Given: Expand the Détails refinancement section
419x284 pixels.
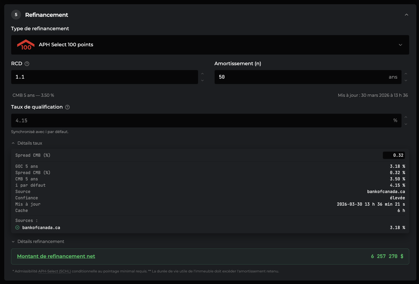Looking at the screenshot, I should coord(38,241).
